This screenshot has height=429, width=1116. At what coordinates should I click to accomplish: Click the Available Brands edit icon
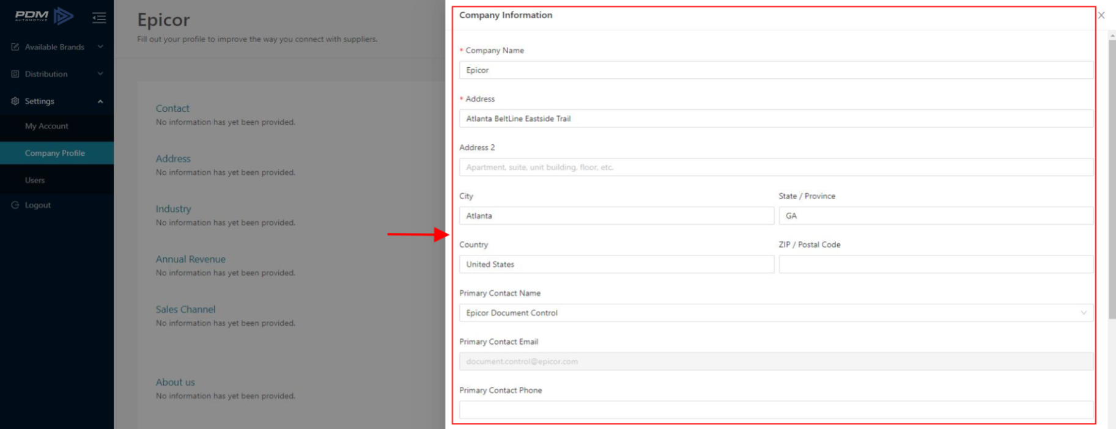(x=15, y=47)
